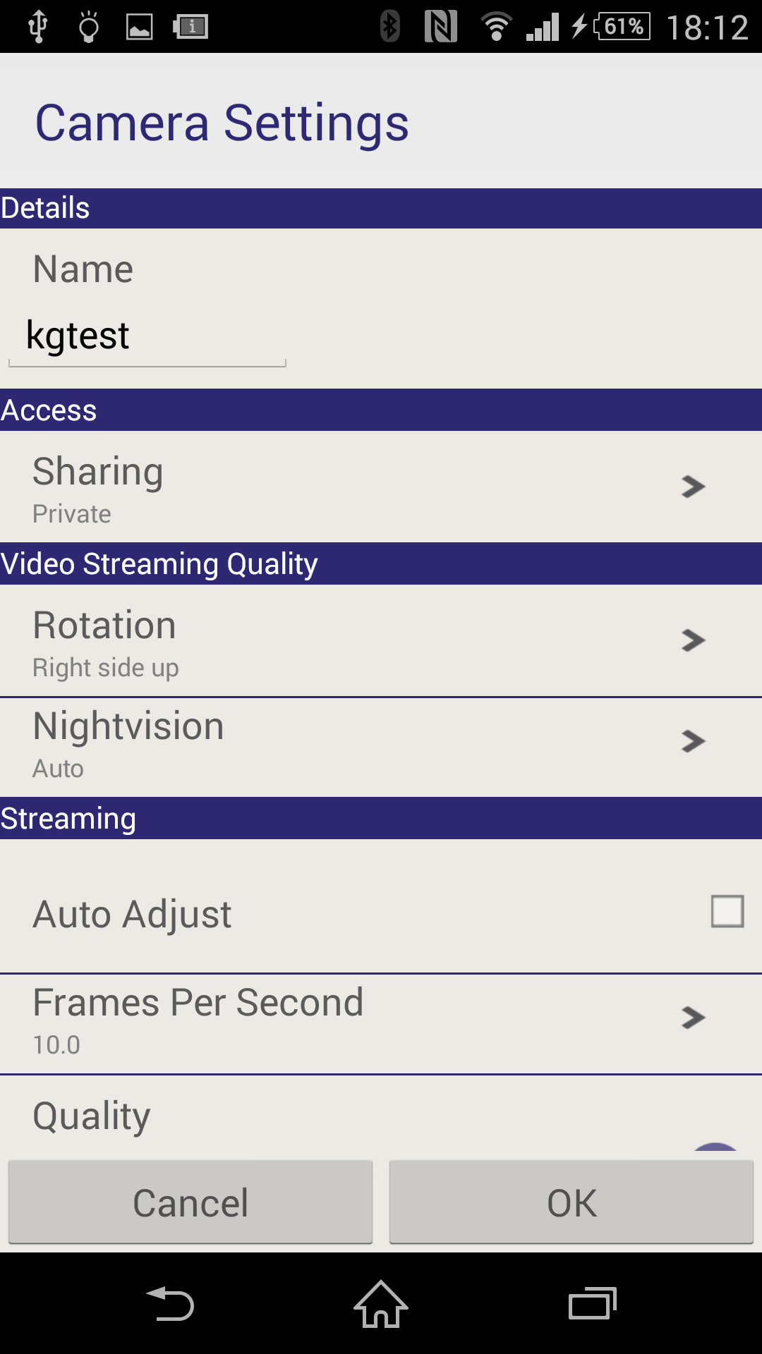The width and height of the screenshot is (762, 1354).
Task: Tap the NFC status bar icon
Action: (x=441, y=27)
